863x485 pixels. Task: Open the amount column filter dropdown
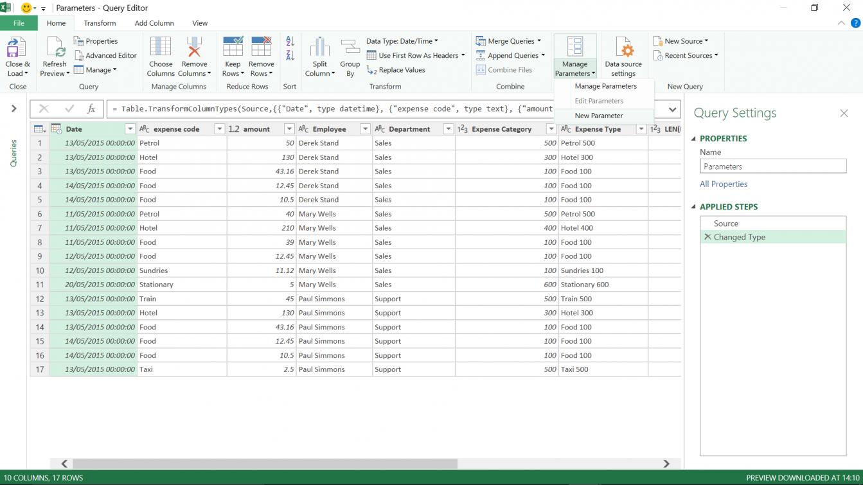pos(289,129)
